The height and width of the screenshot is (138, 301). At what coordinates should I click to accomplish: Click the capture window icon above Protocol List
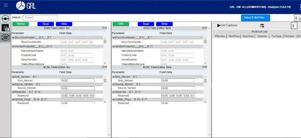262,26
